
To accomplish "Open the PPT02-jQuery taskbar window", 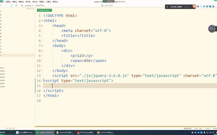I will pyautogui.click(x=85, y=132).
